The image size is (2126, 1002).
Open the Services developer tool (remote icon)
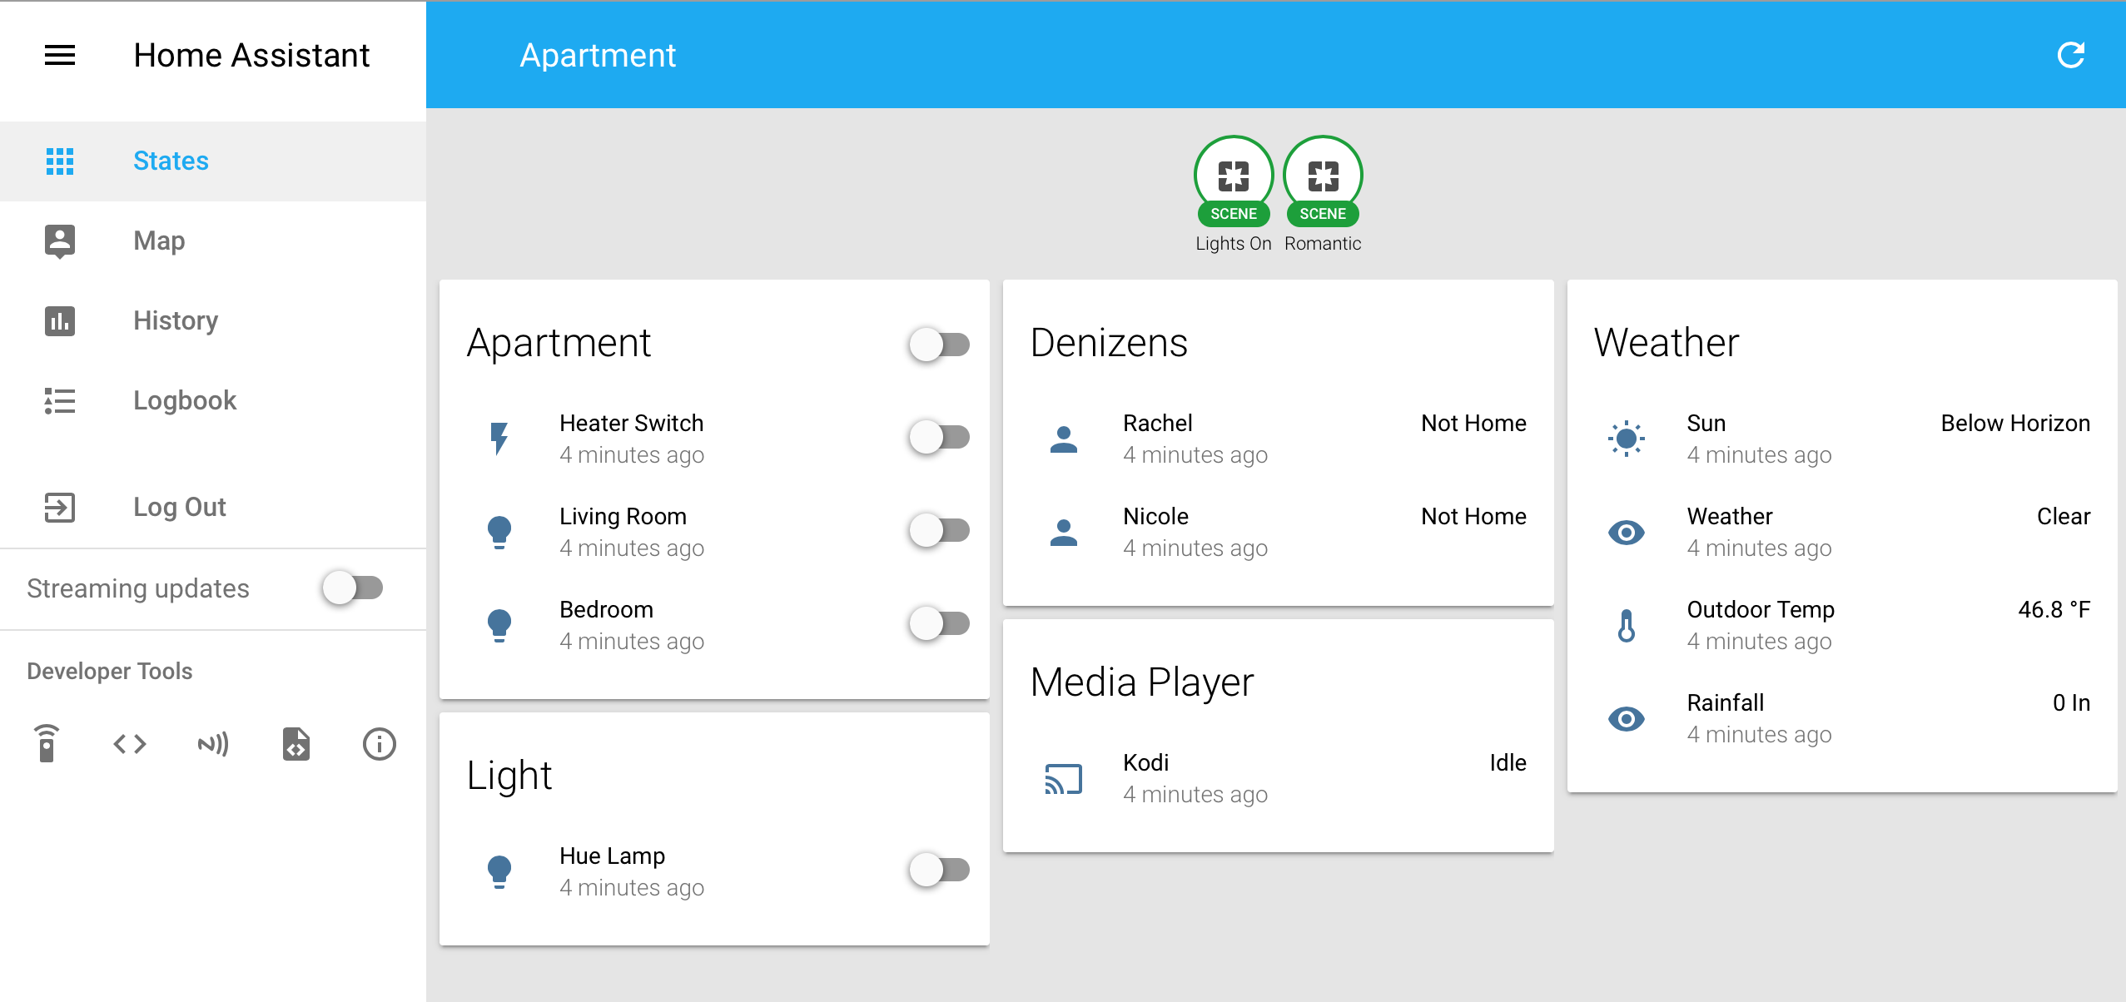click(x=47, y=743)
